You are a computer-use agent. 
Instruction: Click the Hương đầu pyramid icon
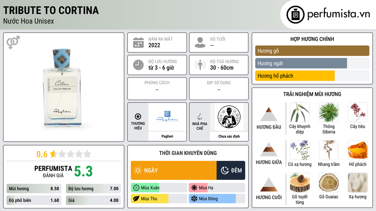click(269, 114)
